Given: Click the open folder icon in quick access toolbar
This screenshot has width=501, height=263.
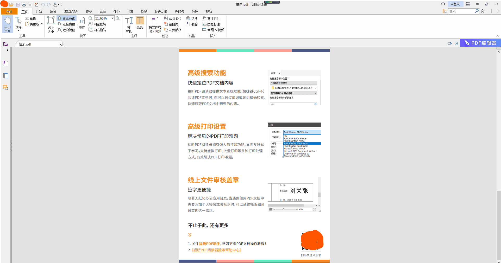Looking at the screenshot, I should pos(11,5).
